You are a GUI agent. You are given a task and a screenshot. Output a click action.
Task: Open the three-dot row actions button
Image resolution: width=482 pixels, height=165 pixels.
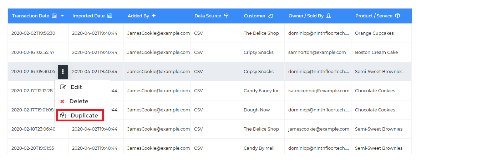click(63, 72)
